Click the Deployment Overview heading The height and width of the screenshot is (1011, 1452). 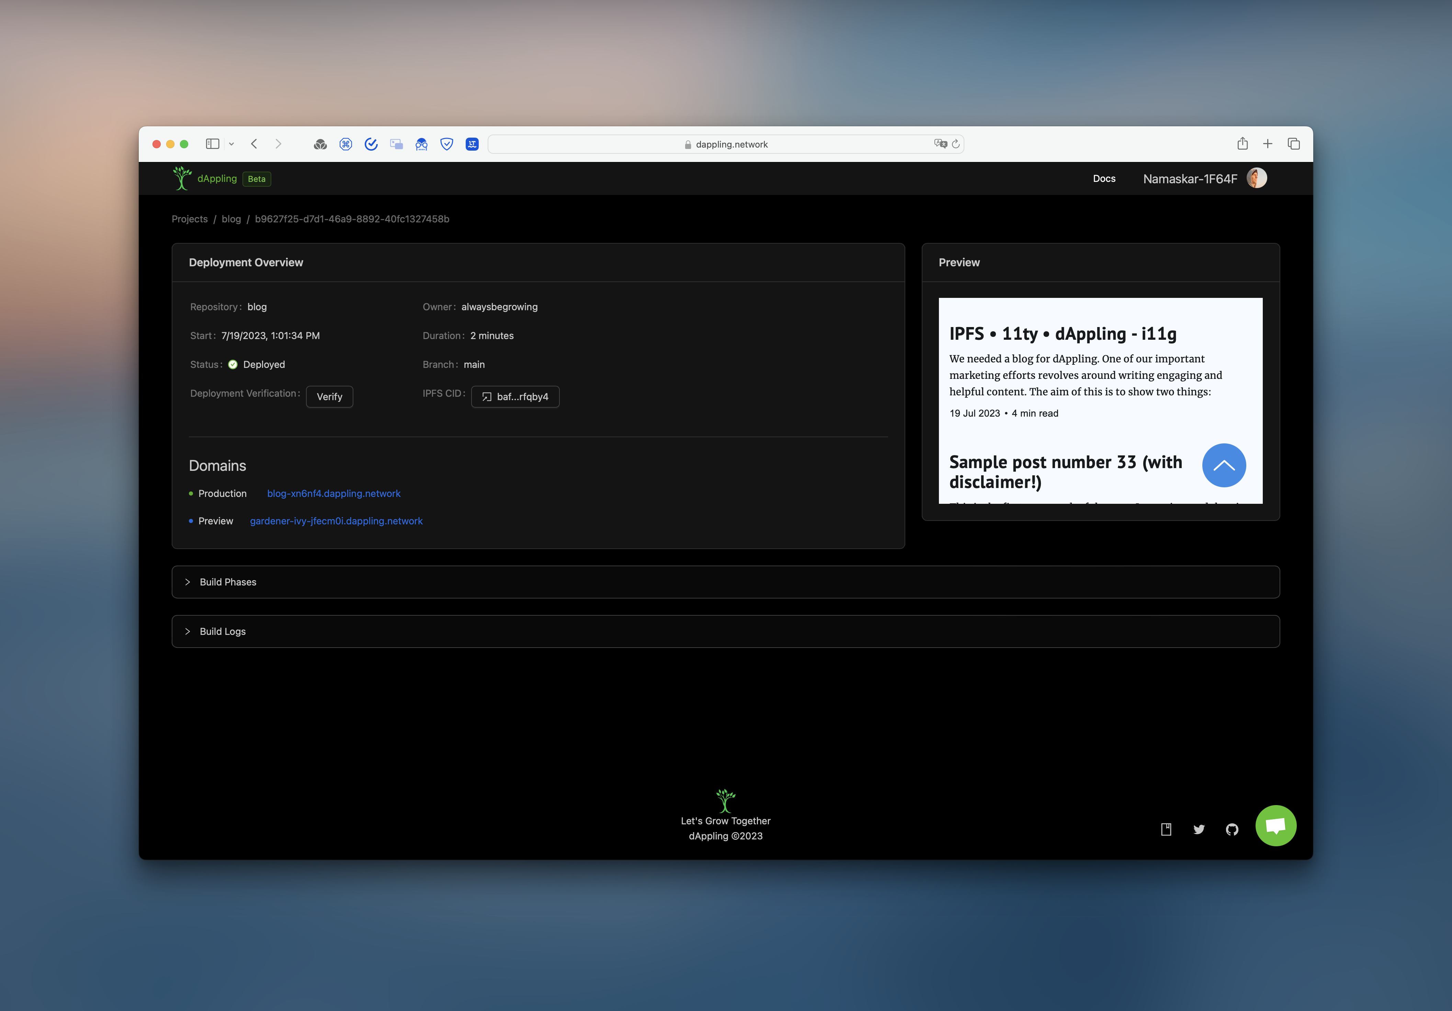coord(246,262)
